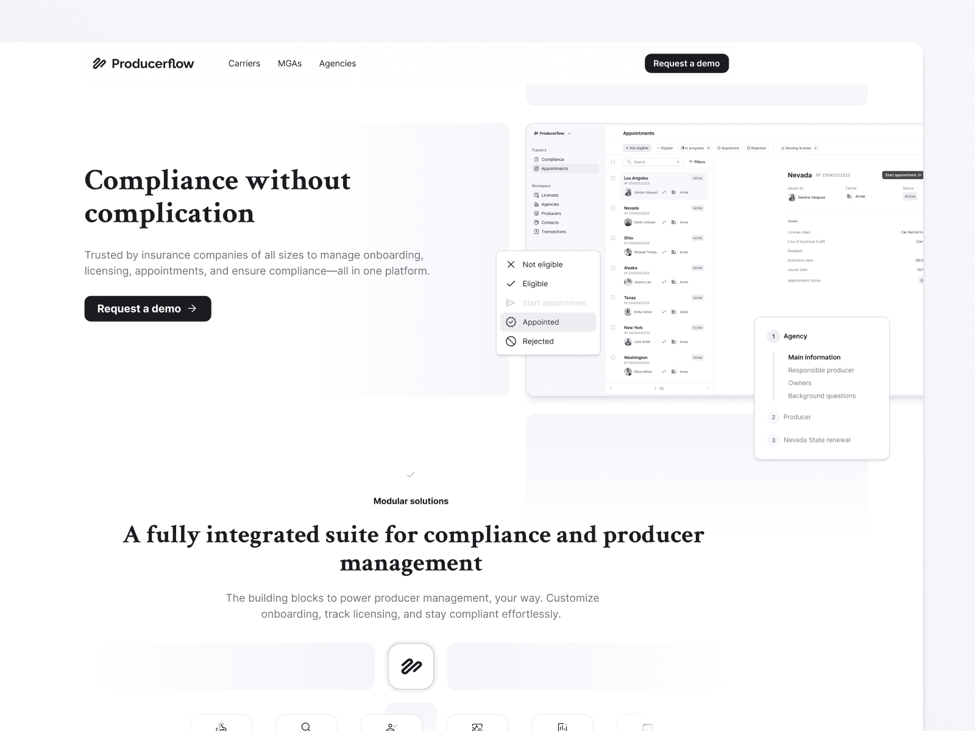Click the X icon beside Not eligible
The image size is (975, 731).
[x=511, y=264]
